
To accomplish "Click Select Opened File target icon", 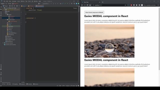I will coord(10,6).
